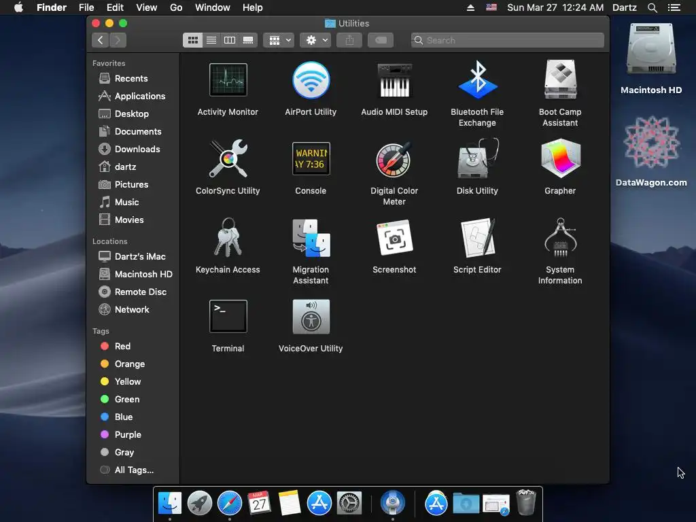Switch to list view
696x522 pixels.
pyautogui.click(x=211, y=40)
